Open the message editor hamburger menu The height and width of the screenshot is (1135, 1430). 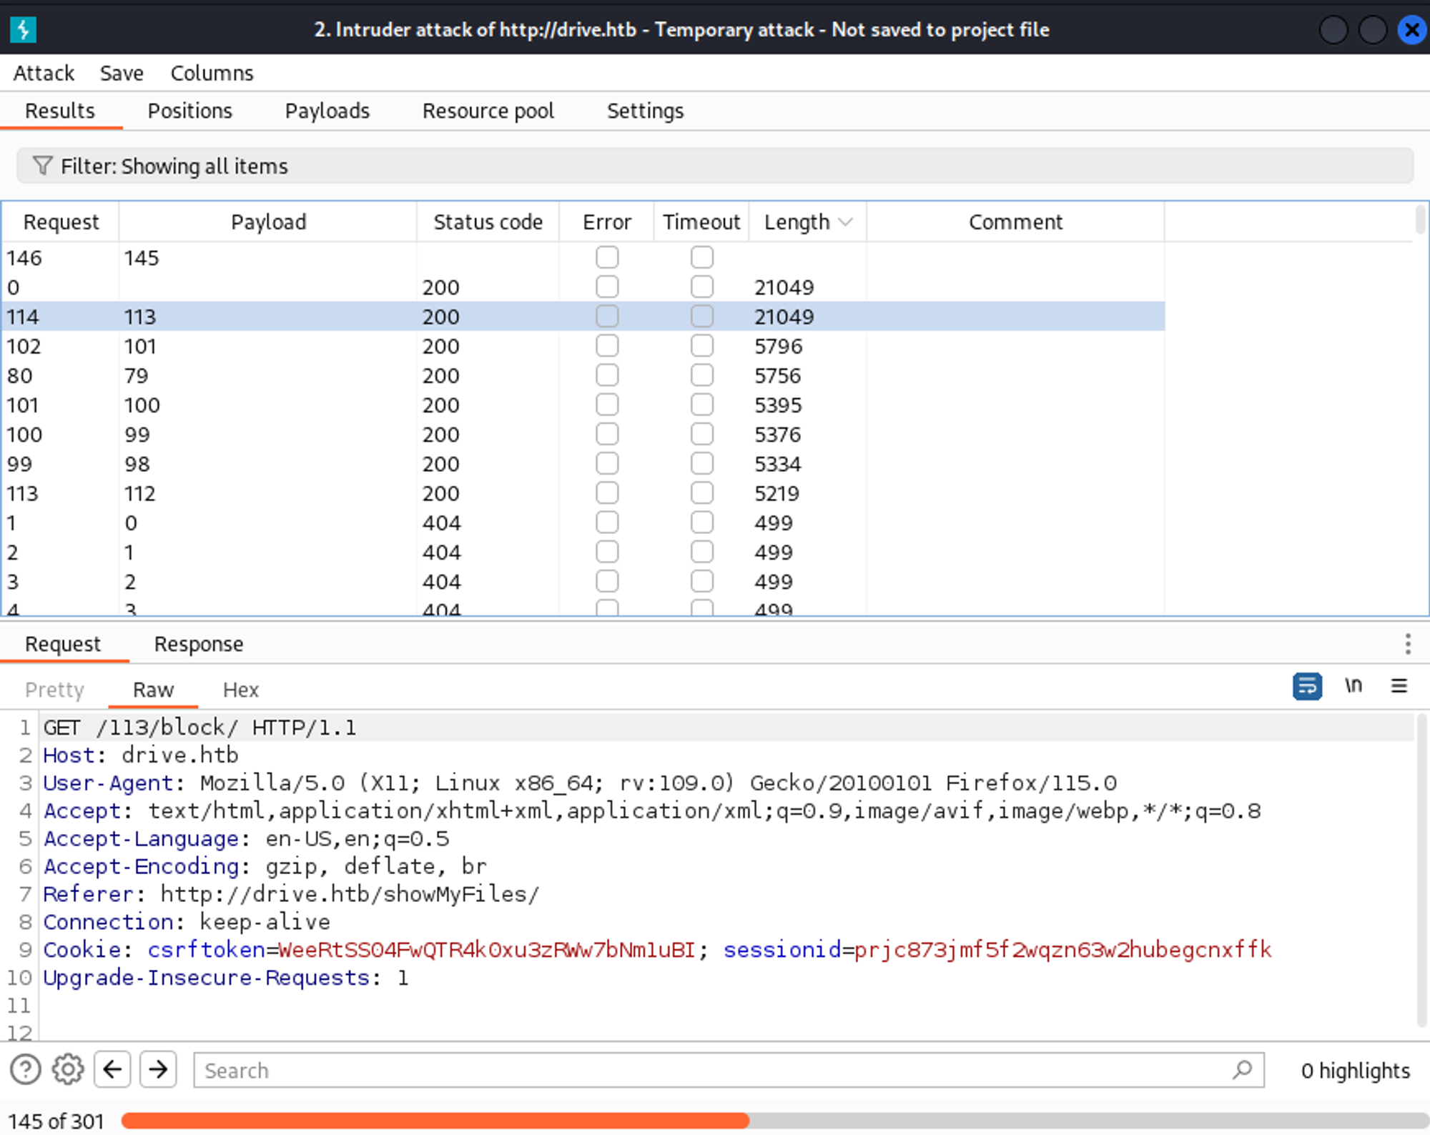click(1399, 687)
